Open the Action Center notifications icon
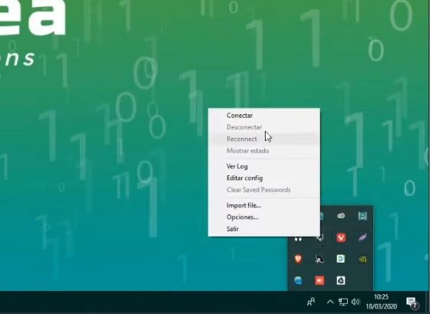Screen dimensions: 430x314 pyautogui.click(x=412, y=303)
